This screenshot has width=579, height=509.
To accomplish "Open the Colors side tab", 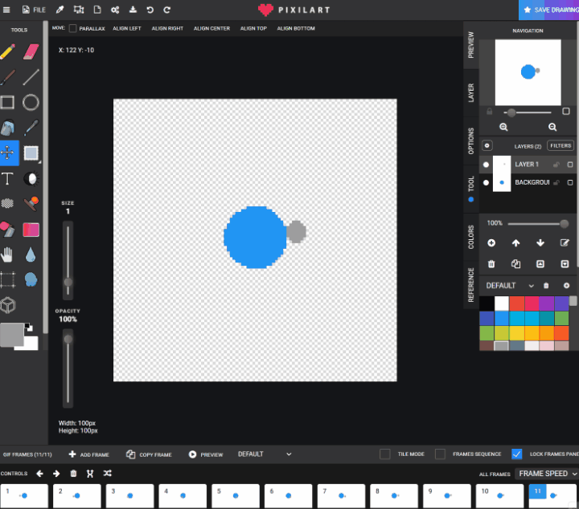I will pyautogui.click(x=470, y=237).
